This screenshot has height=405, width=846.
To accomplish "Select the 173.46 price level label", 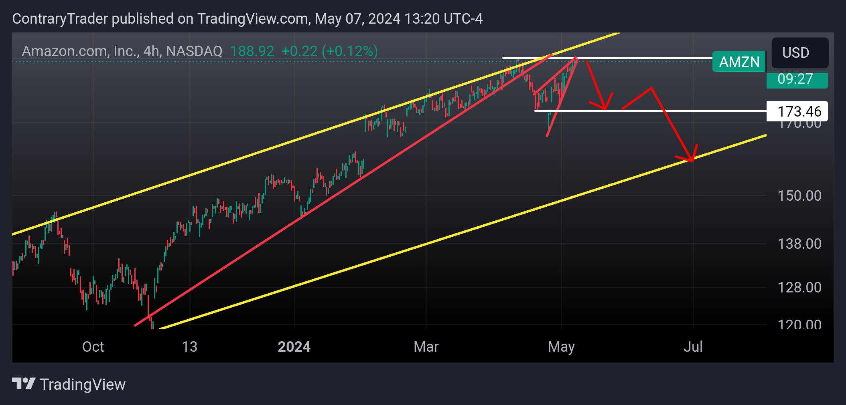I will [797, 111].
